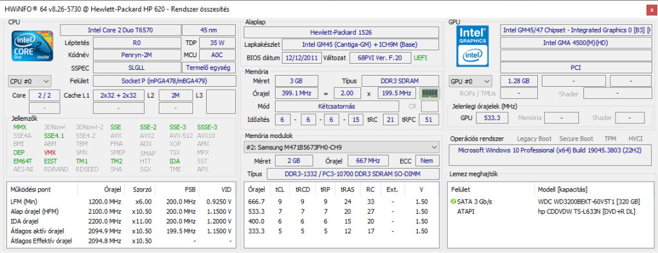Click the 3 GB memory size field
The width and height of the screenshot is (658, 253).
coord(297,81)
